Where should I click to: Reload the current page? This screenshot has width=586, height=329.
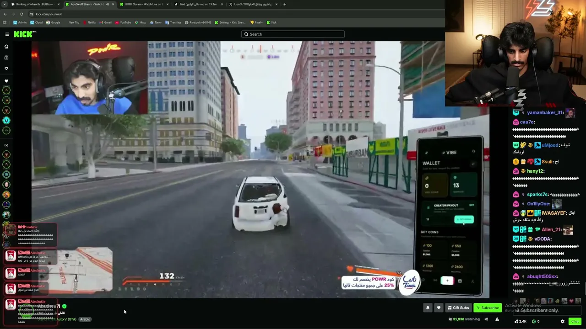click(22, 14)
